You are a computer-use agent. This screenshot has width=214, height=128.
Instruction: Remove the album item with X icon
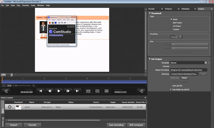pyautogui.click(x=10, y=107)
